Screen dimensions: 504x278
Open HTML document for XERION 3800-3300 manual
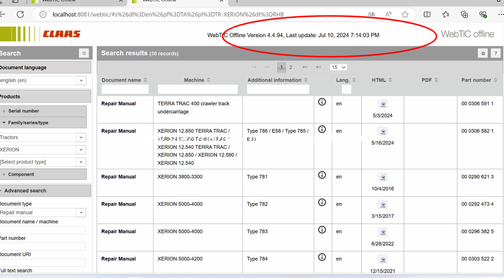[382, 177]
